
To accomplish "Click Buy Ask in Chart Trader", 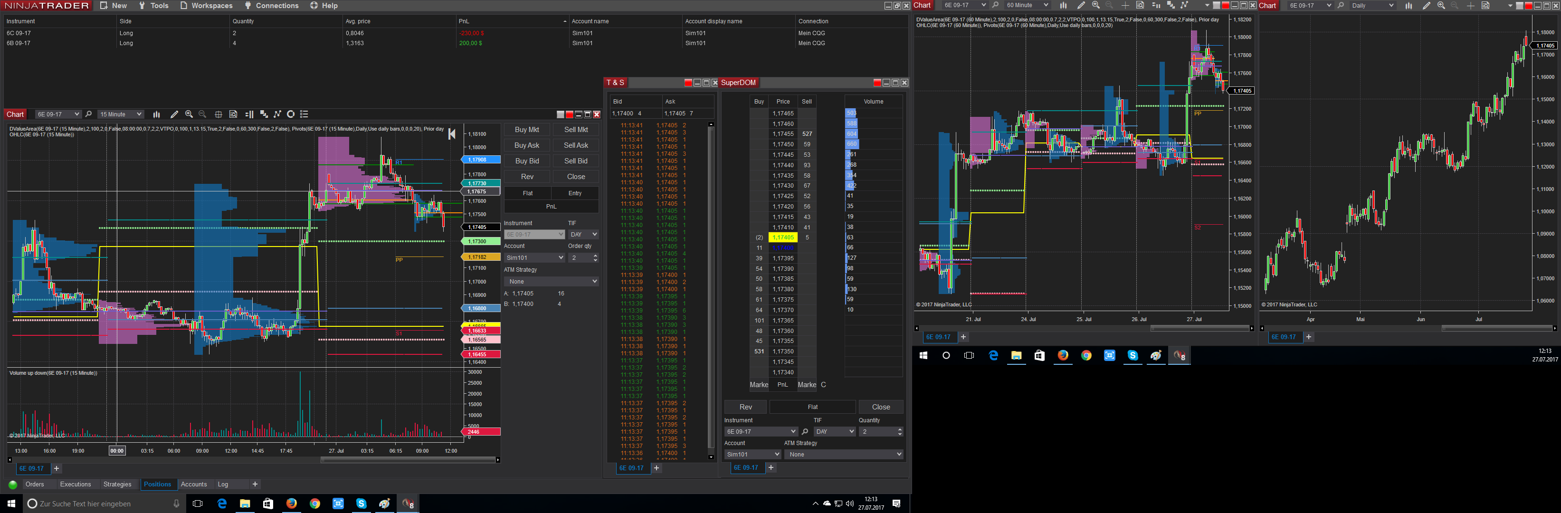I will [x=527, y=145].
